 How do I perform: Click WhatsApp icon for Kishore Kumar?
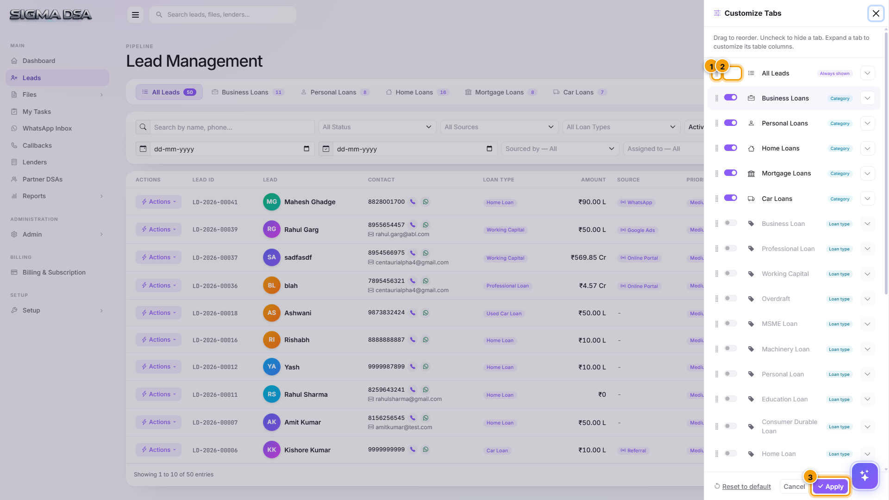[426, 450]
